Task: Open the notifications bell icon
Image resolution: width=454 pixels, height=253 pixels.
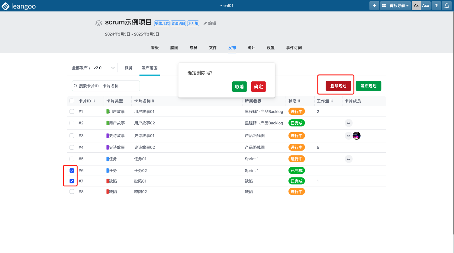Action: 447,5
